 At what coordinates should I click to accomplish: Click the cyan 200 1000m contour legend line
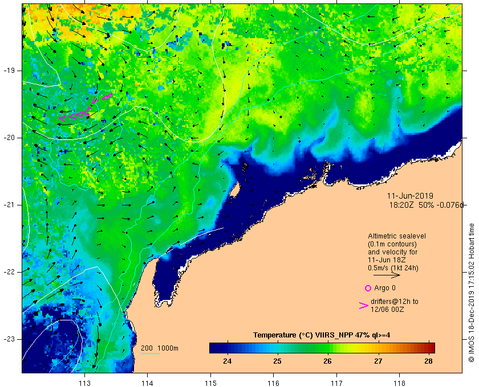[x=151, y=354]
